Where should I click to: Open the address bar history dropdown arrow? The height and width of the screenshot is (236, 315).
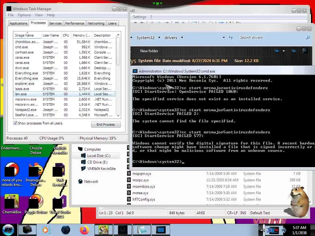pos(224,37)
